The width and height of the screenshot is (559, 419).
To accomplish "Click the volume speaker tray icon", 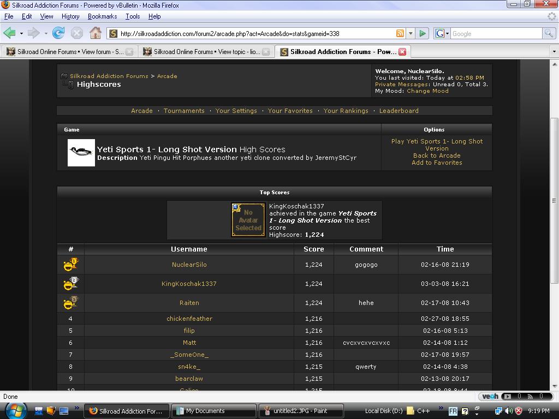I will pos(509,411).
